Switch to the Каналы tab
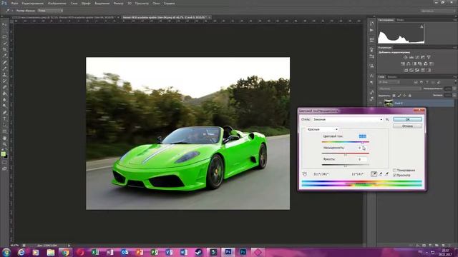The image size is (458, 257). pos(392,77)
